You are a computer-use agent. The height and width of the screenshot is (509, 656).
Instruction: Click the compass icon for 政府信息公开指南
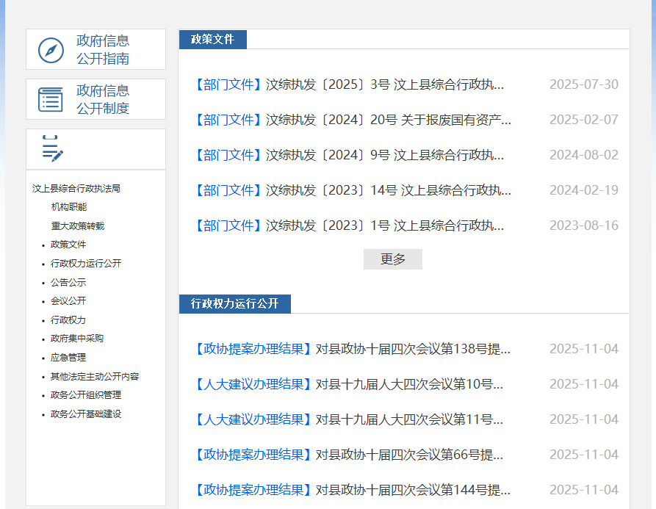pyautogui.click(x=51, y=50)
